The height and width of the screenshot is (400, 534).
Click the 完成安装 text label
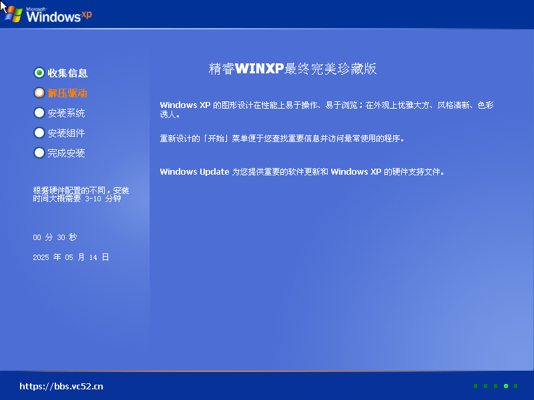tap(66, 153)
